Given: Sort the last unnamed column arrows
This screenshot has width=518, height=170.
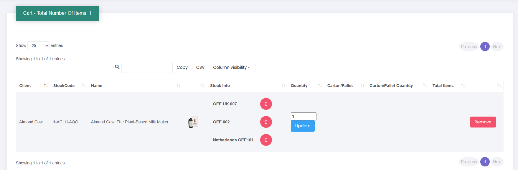Looking at the screenshot, I should pos(499,86).
